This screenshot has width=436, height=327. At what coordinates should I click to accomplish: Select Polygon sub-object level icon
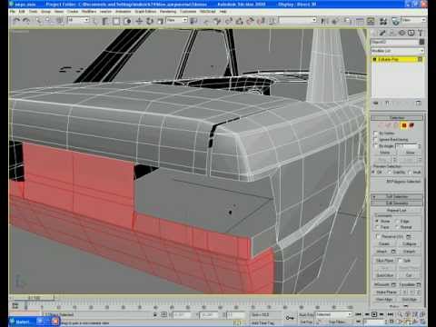pyautogui.click(x=403, y=125)
